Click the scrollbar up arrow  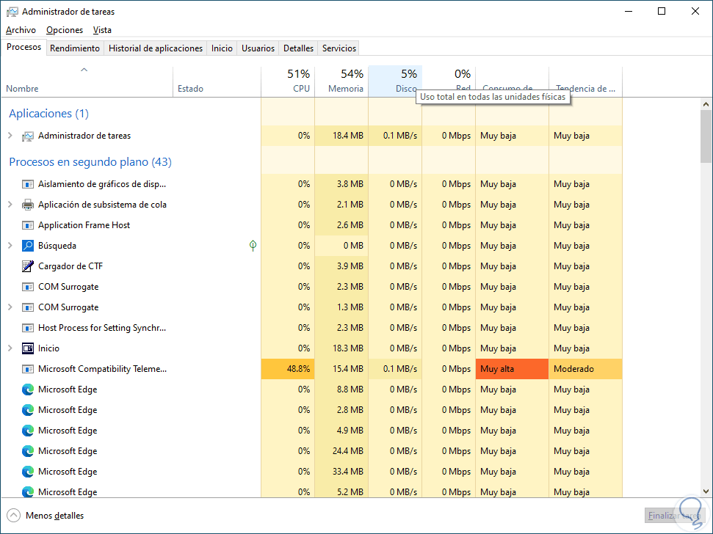[x=706, y=104]
